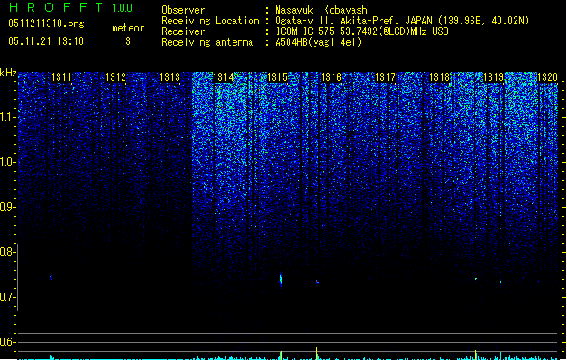
Task: Click time marker 1314
Action: 224,77
